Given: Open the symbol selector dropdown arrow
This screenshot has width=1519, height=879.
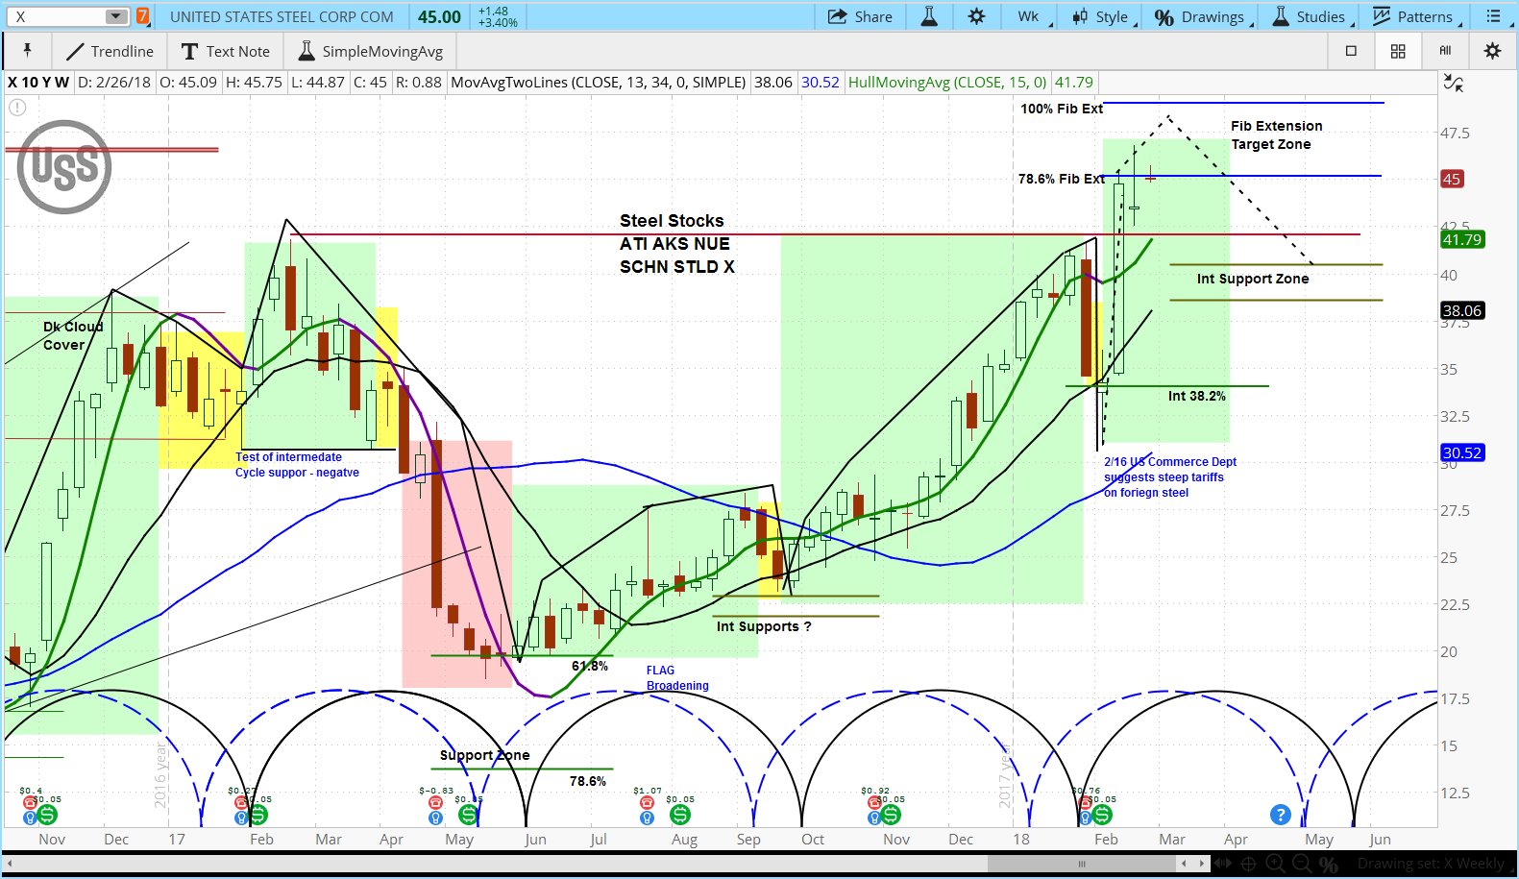Looking at the screenshot, I should click(116, 16).
